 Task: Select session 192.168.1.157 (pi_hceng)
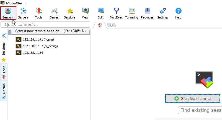(x=40, y=46)
